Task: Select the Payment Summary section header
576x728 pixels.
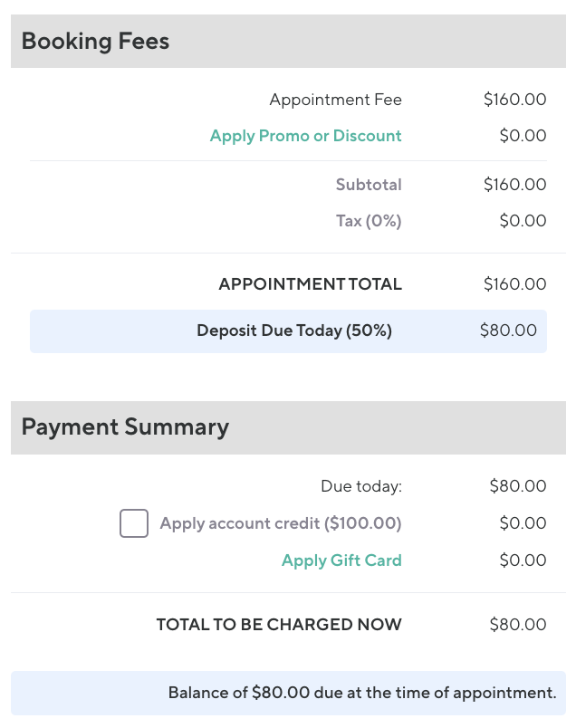Action: pos(125,427)
